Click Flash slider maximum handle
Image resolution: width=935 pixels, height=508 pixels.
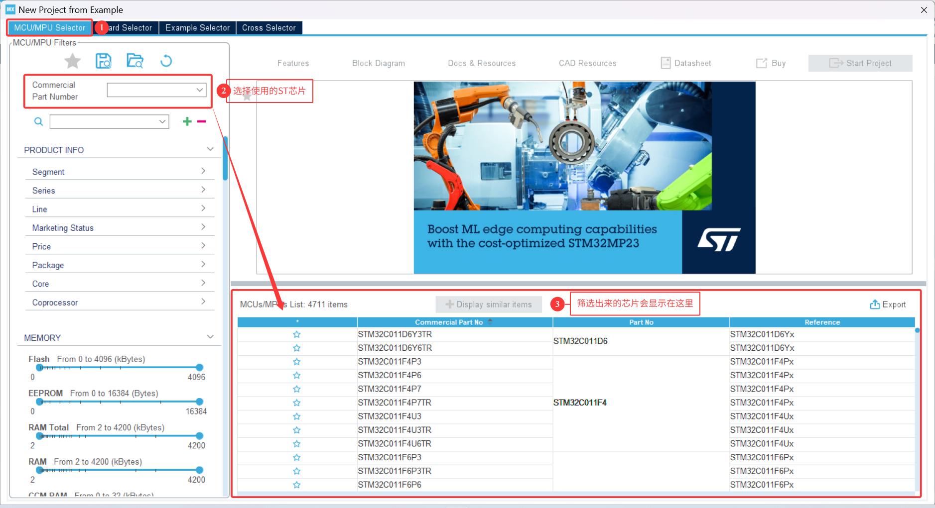199,368
